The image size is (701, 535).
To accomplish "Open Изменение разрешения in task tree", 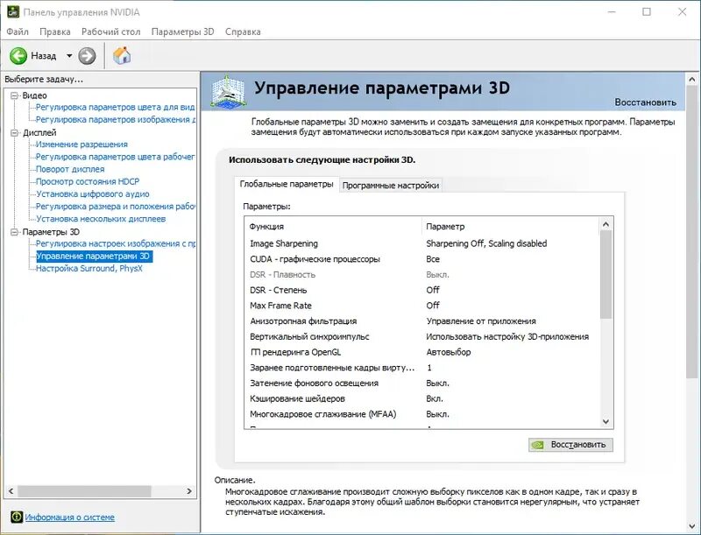I will click(x=81, y=144).
